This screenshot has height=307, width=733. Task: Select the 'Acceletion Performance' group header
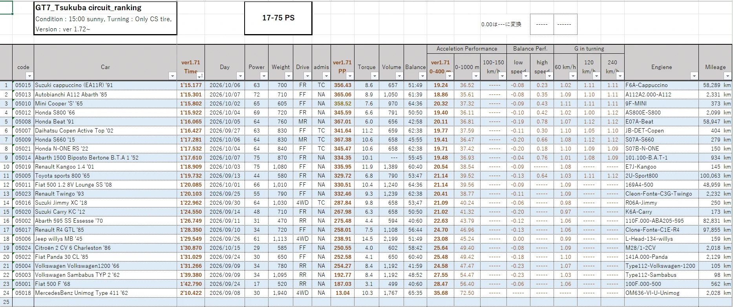(x=467, y=49)
